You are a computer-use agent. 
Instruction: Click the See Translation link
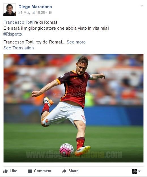(x=19, y=48)
